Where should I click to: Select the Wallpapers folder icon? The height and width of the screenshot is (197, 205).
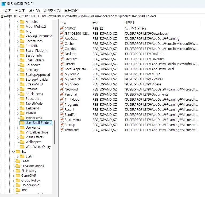22,142
